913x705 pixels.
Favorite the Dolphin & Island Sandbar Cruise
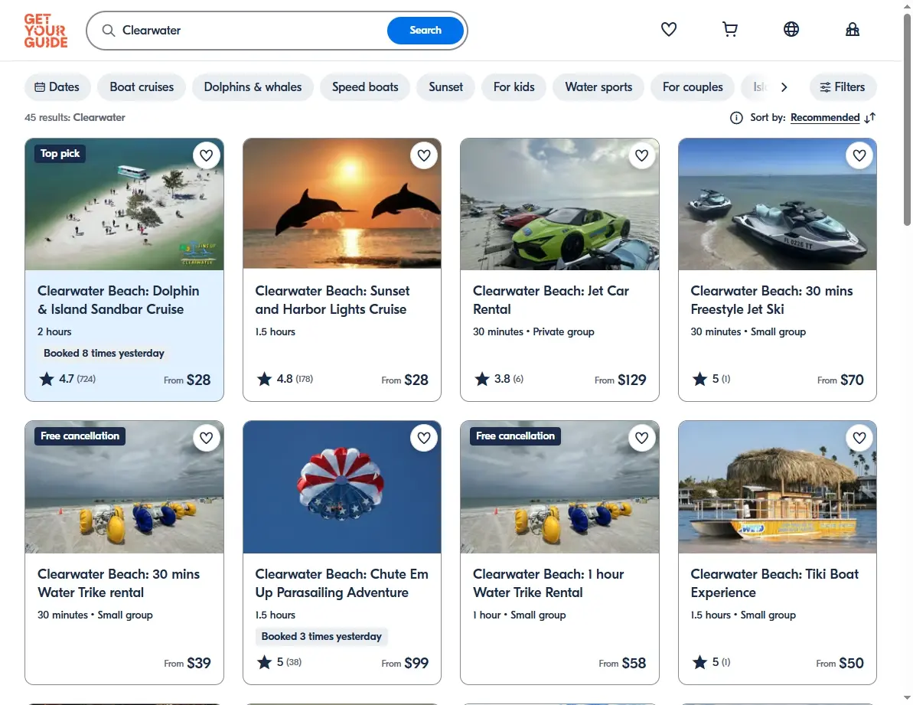point(206,155)
